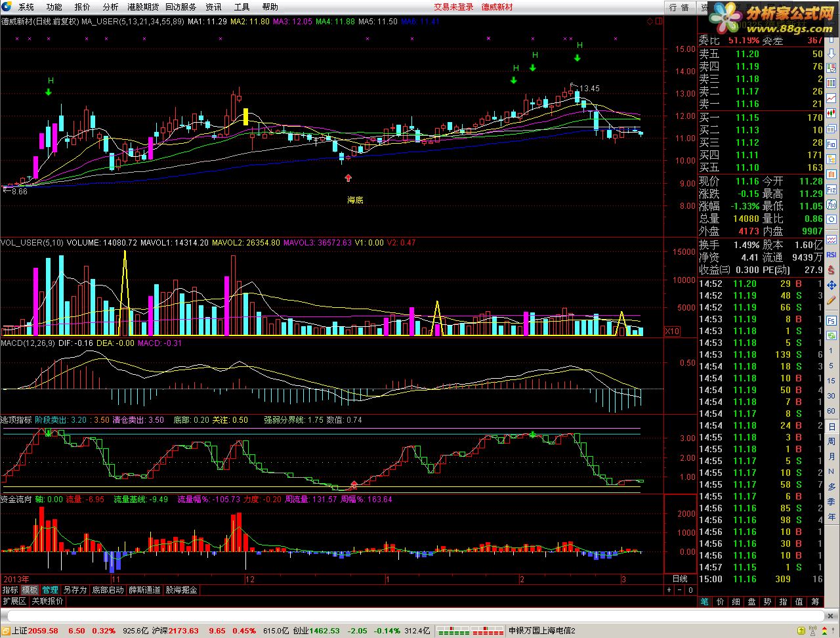Open the 帮助 menu

pos(270,7)
